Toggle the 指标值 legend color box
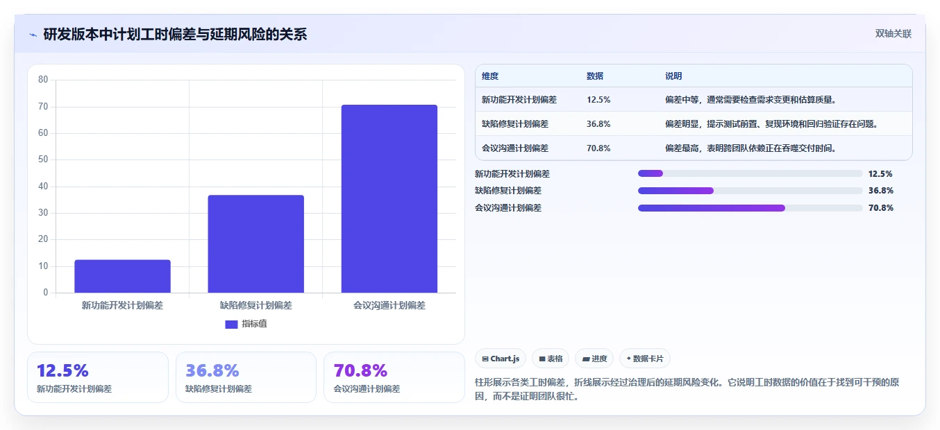940x430 pixels. (x=231, y=324)
